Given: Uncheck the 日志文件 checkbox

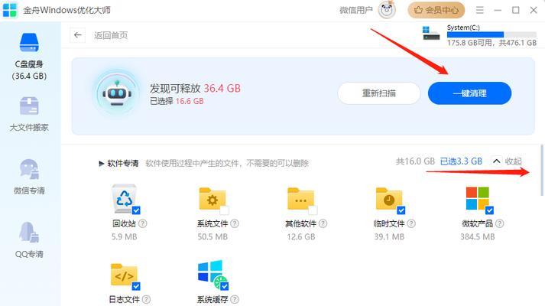Looking at the screenshot, I should pos(136,286).
